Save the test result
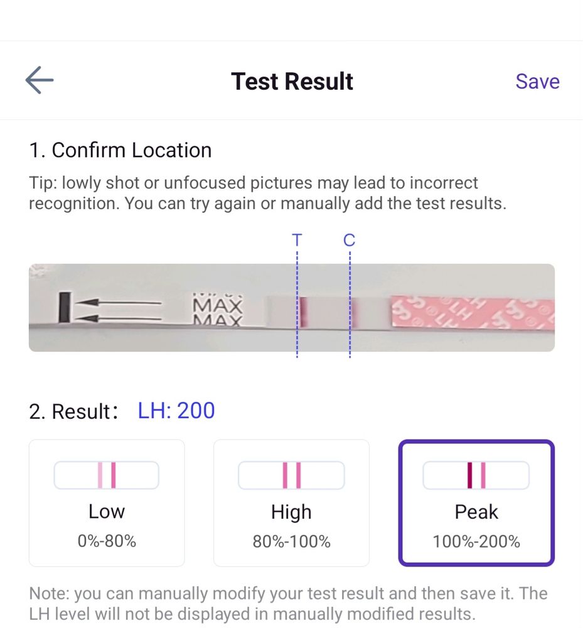The width and height of the screenshot is (583, 628). click(537, 82)
